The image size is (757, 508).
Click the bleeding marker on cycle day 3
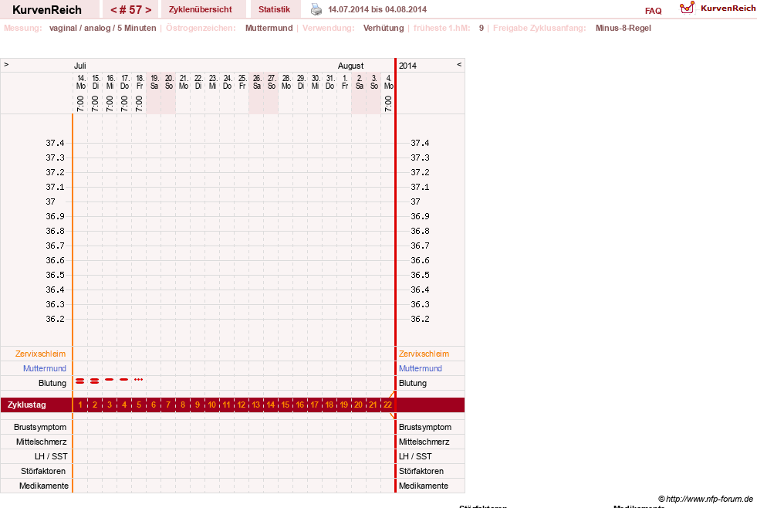pos(110,380)
